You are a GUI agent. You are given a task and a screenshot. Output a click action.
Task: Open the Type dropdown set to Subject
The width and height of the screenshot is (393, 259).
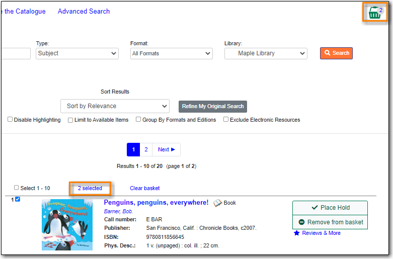[77, 53]
